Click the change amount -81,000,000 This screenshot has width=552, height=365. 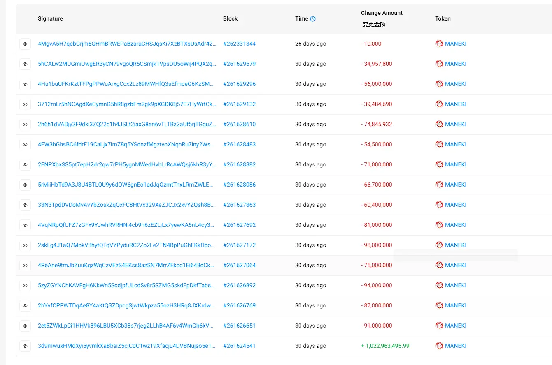coord(377,225)
